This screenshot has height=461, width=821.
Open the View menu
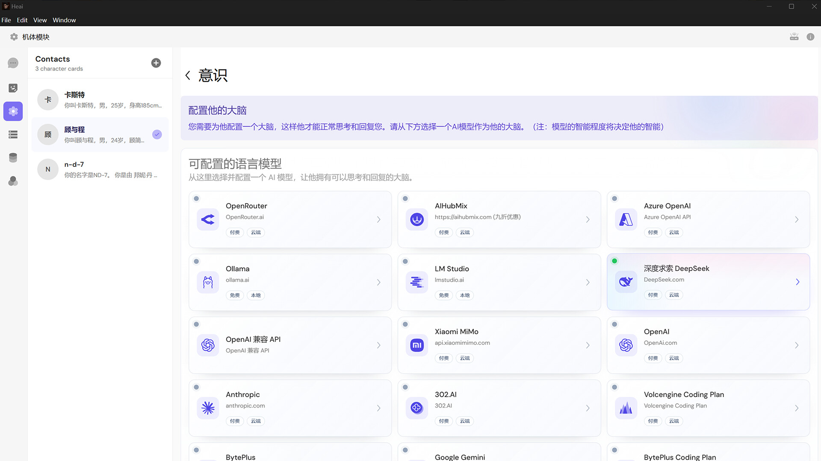coord(40,20)
